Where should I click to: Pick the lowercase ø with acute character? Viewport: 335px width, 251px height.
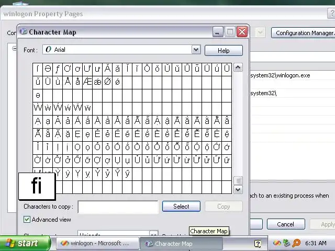click(x=117, y=82)
